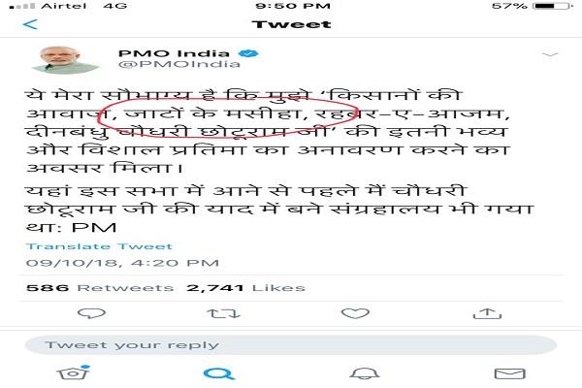Tap the reply speech bubble icon

92,313
